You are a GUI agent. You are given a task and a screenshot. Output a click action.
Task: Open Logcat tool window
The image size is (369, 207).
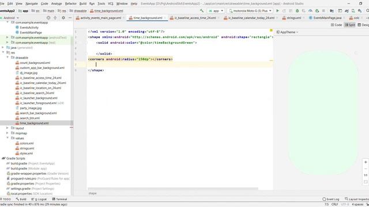[x=39, y=199]
